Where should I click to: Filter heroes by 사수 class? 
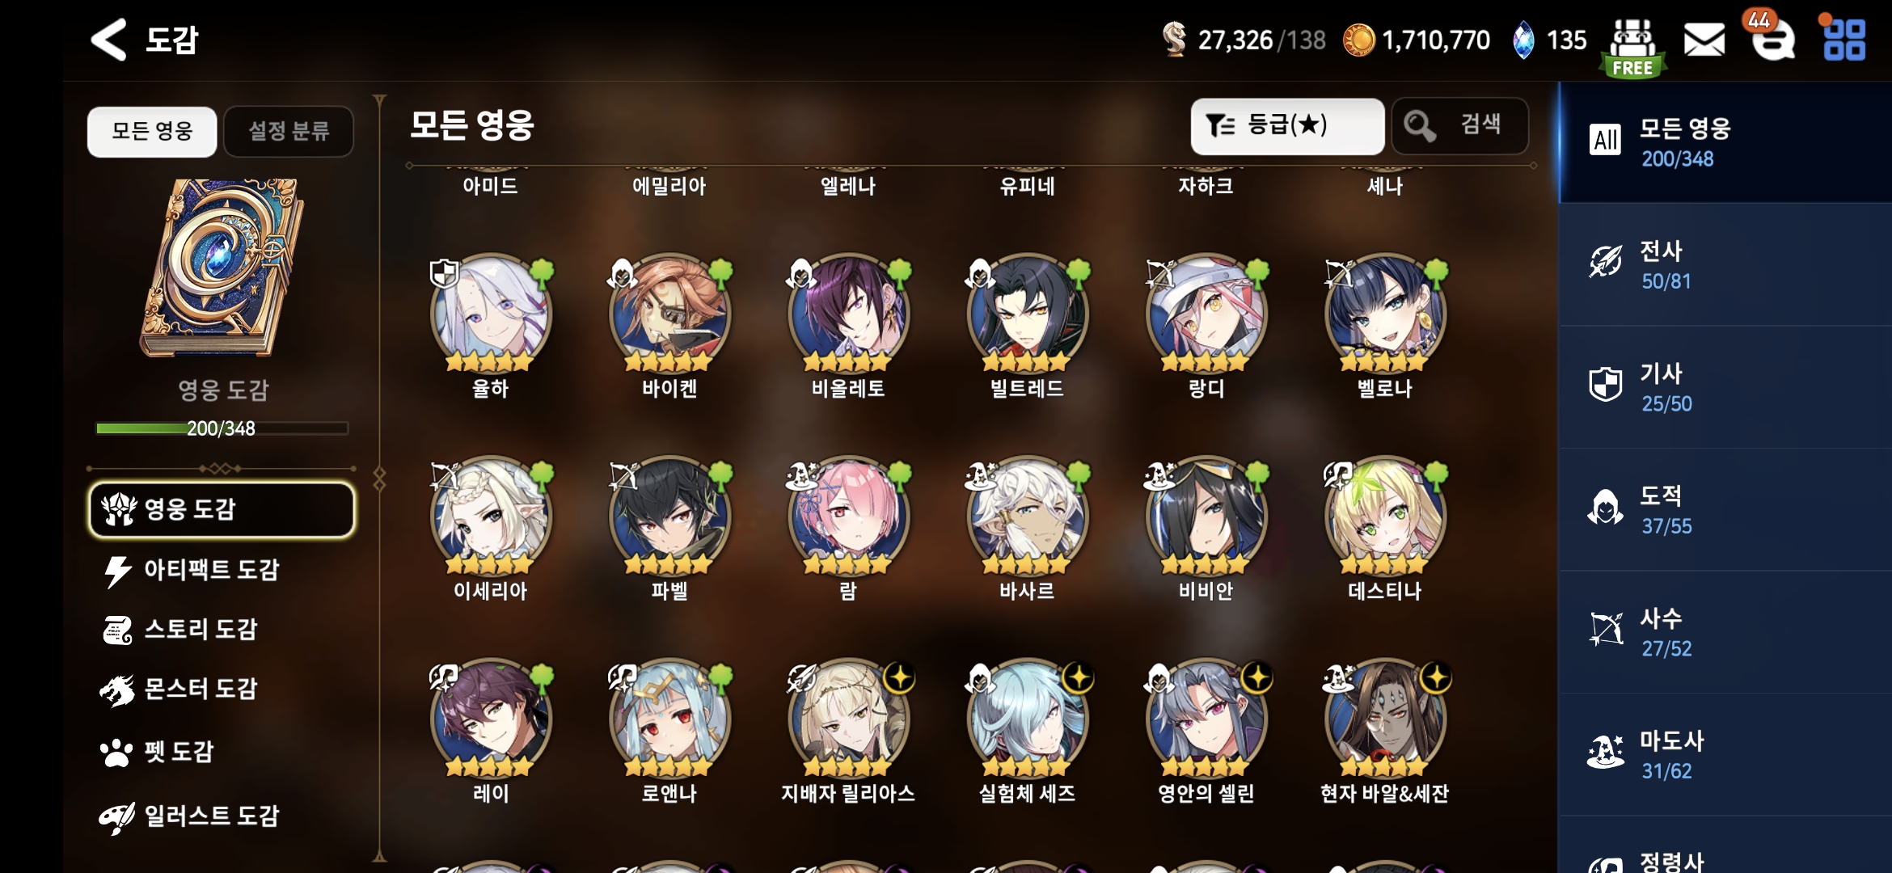tap(1725, 632)
